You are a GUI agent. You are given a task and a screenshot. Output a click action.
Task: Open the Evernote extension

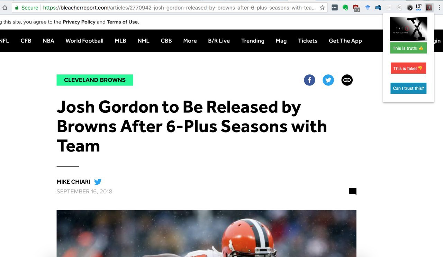(345, 7)
